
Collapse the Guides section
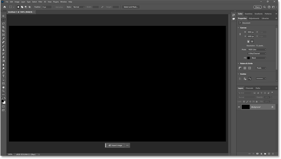(x=239, y=74)
